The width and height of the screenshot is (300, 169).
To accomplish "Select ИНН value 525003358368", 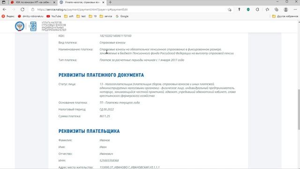I will [x=109, y=161].
